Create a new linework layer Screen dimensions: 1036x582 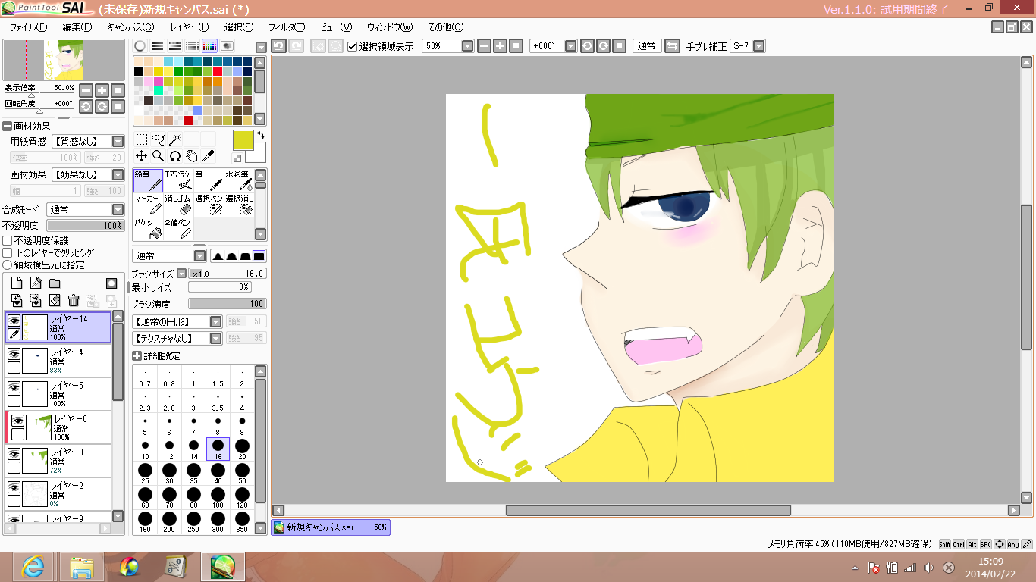click(x=36, y=283)
